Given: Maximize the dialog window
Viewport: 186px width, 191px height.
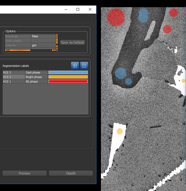Looking at the screenshot, I should click(78, 9).
